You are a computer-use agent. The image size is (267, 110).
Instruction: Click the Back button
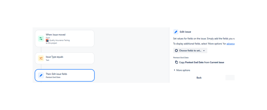point(199,78)
